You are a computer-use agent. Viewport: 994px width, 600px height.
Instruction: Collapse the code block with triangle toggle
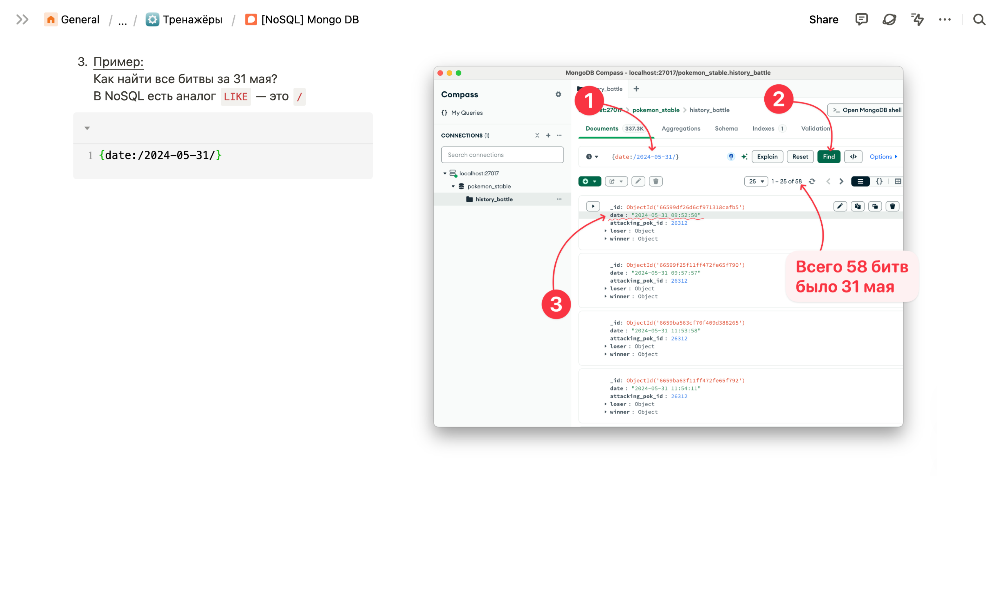click(x=87, y=128)
